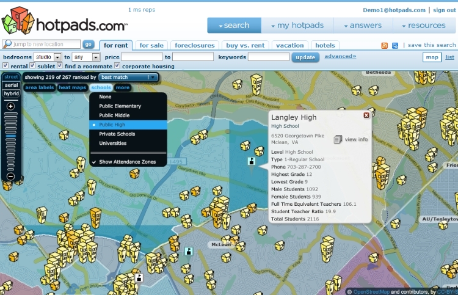Viewport: 458px width, 295px height.
Task: Click the highlighted zoom level bar
Action: tap(11, 136)
